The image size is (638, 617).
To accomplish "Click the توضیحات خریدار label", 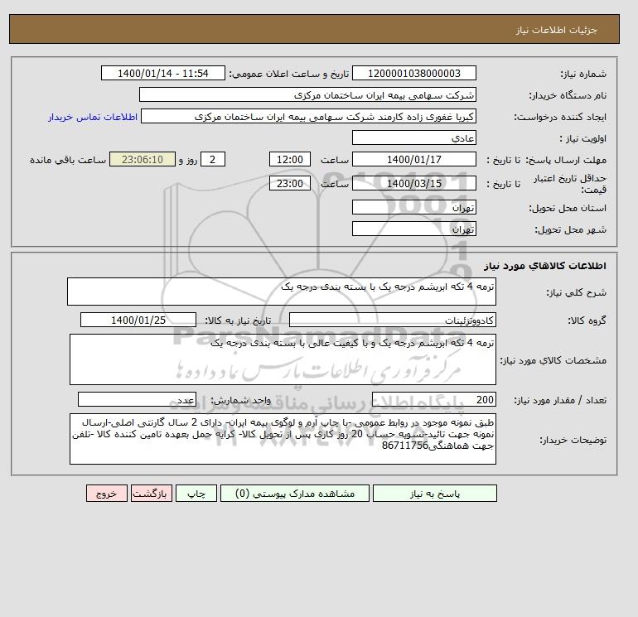I will 573,440.
